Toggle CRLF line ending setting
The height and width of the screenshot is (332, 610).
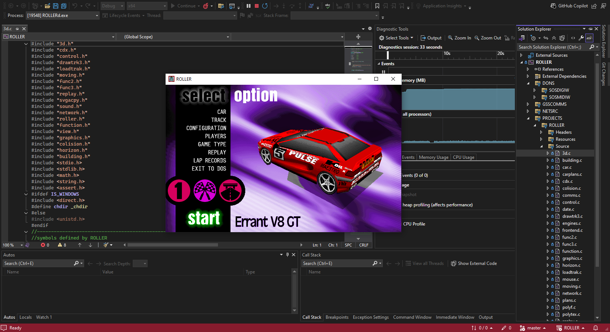tap(364, 245)
